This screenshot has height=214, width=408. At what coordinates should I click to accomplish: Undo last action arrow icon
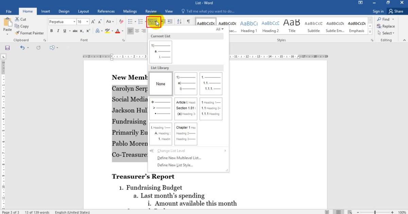click(x=22, y=48)
